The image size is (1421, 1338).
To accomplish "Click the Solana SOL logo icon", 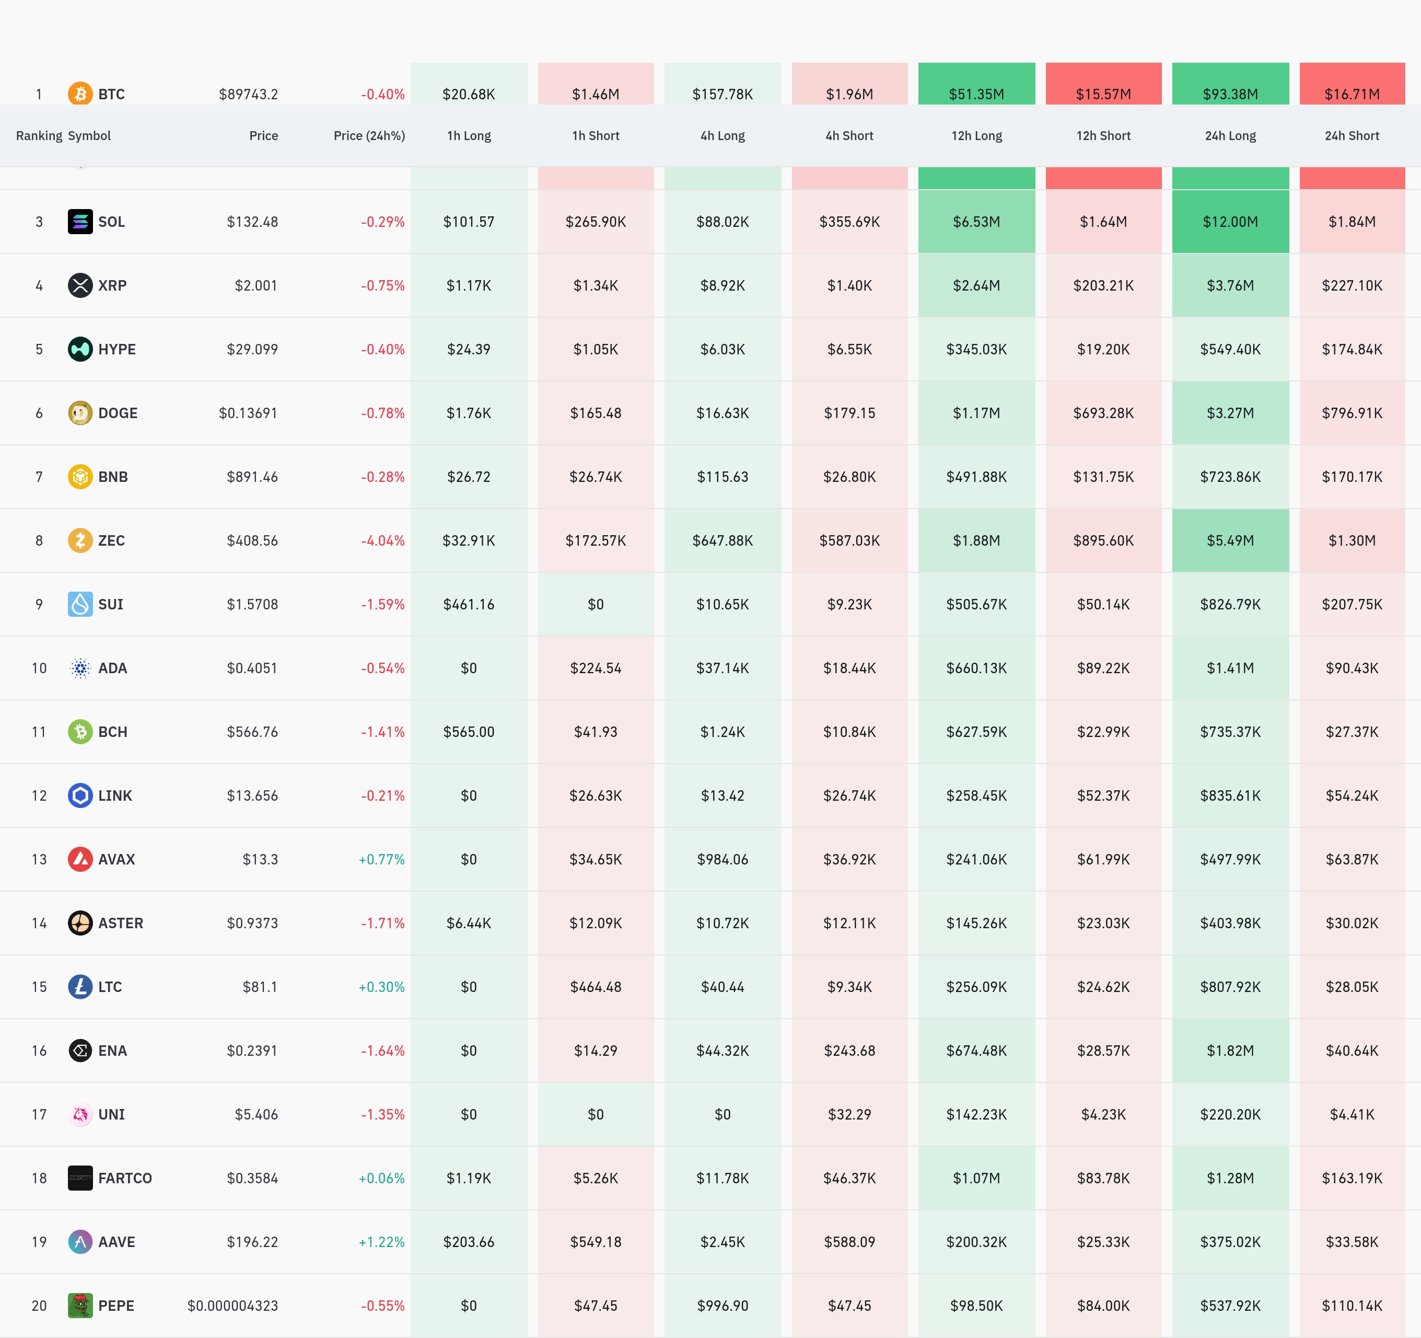I will point(80,222).
